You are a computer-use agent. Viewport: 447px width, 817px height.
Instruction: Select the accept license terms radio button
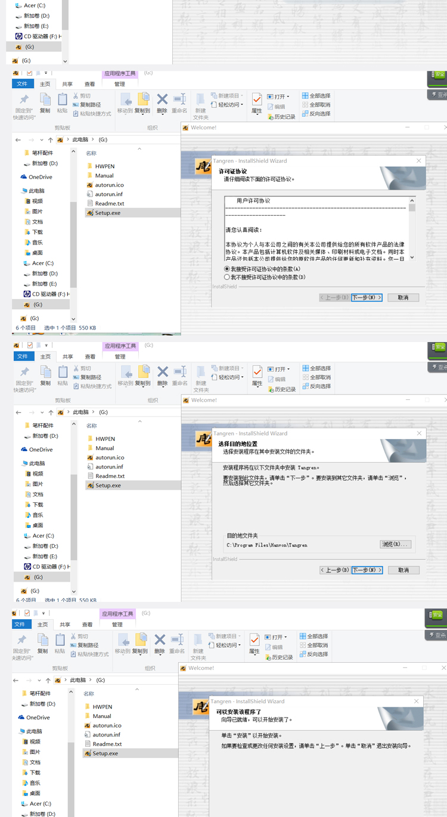point(227,269)
